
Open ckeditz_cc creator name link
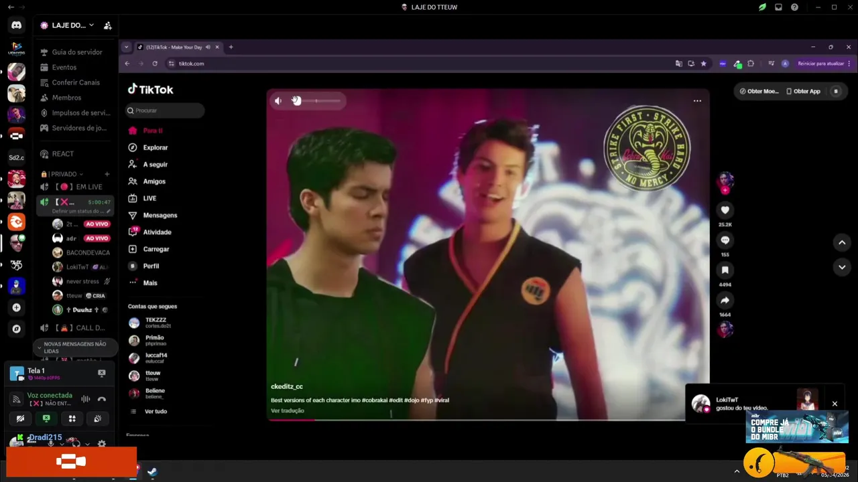pyautogui.click(x=287, y=387)
